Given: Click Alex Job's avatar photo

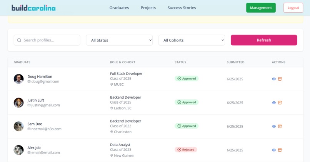Looking at the screenshot, I should pyautogui.click(x=18, y=150).
